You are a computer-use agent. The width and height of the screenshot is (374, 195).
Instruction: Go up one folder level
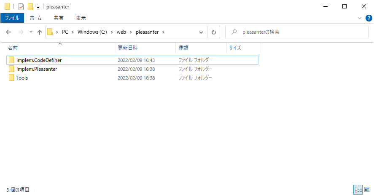pos(40,32)
